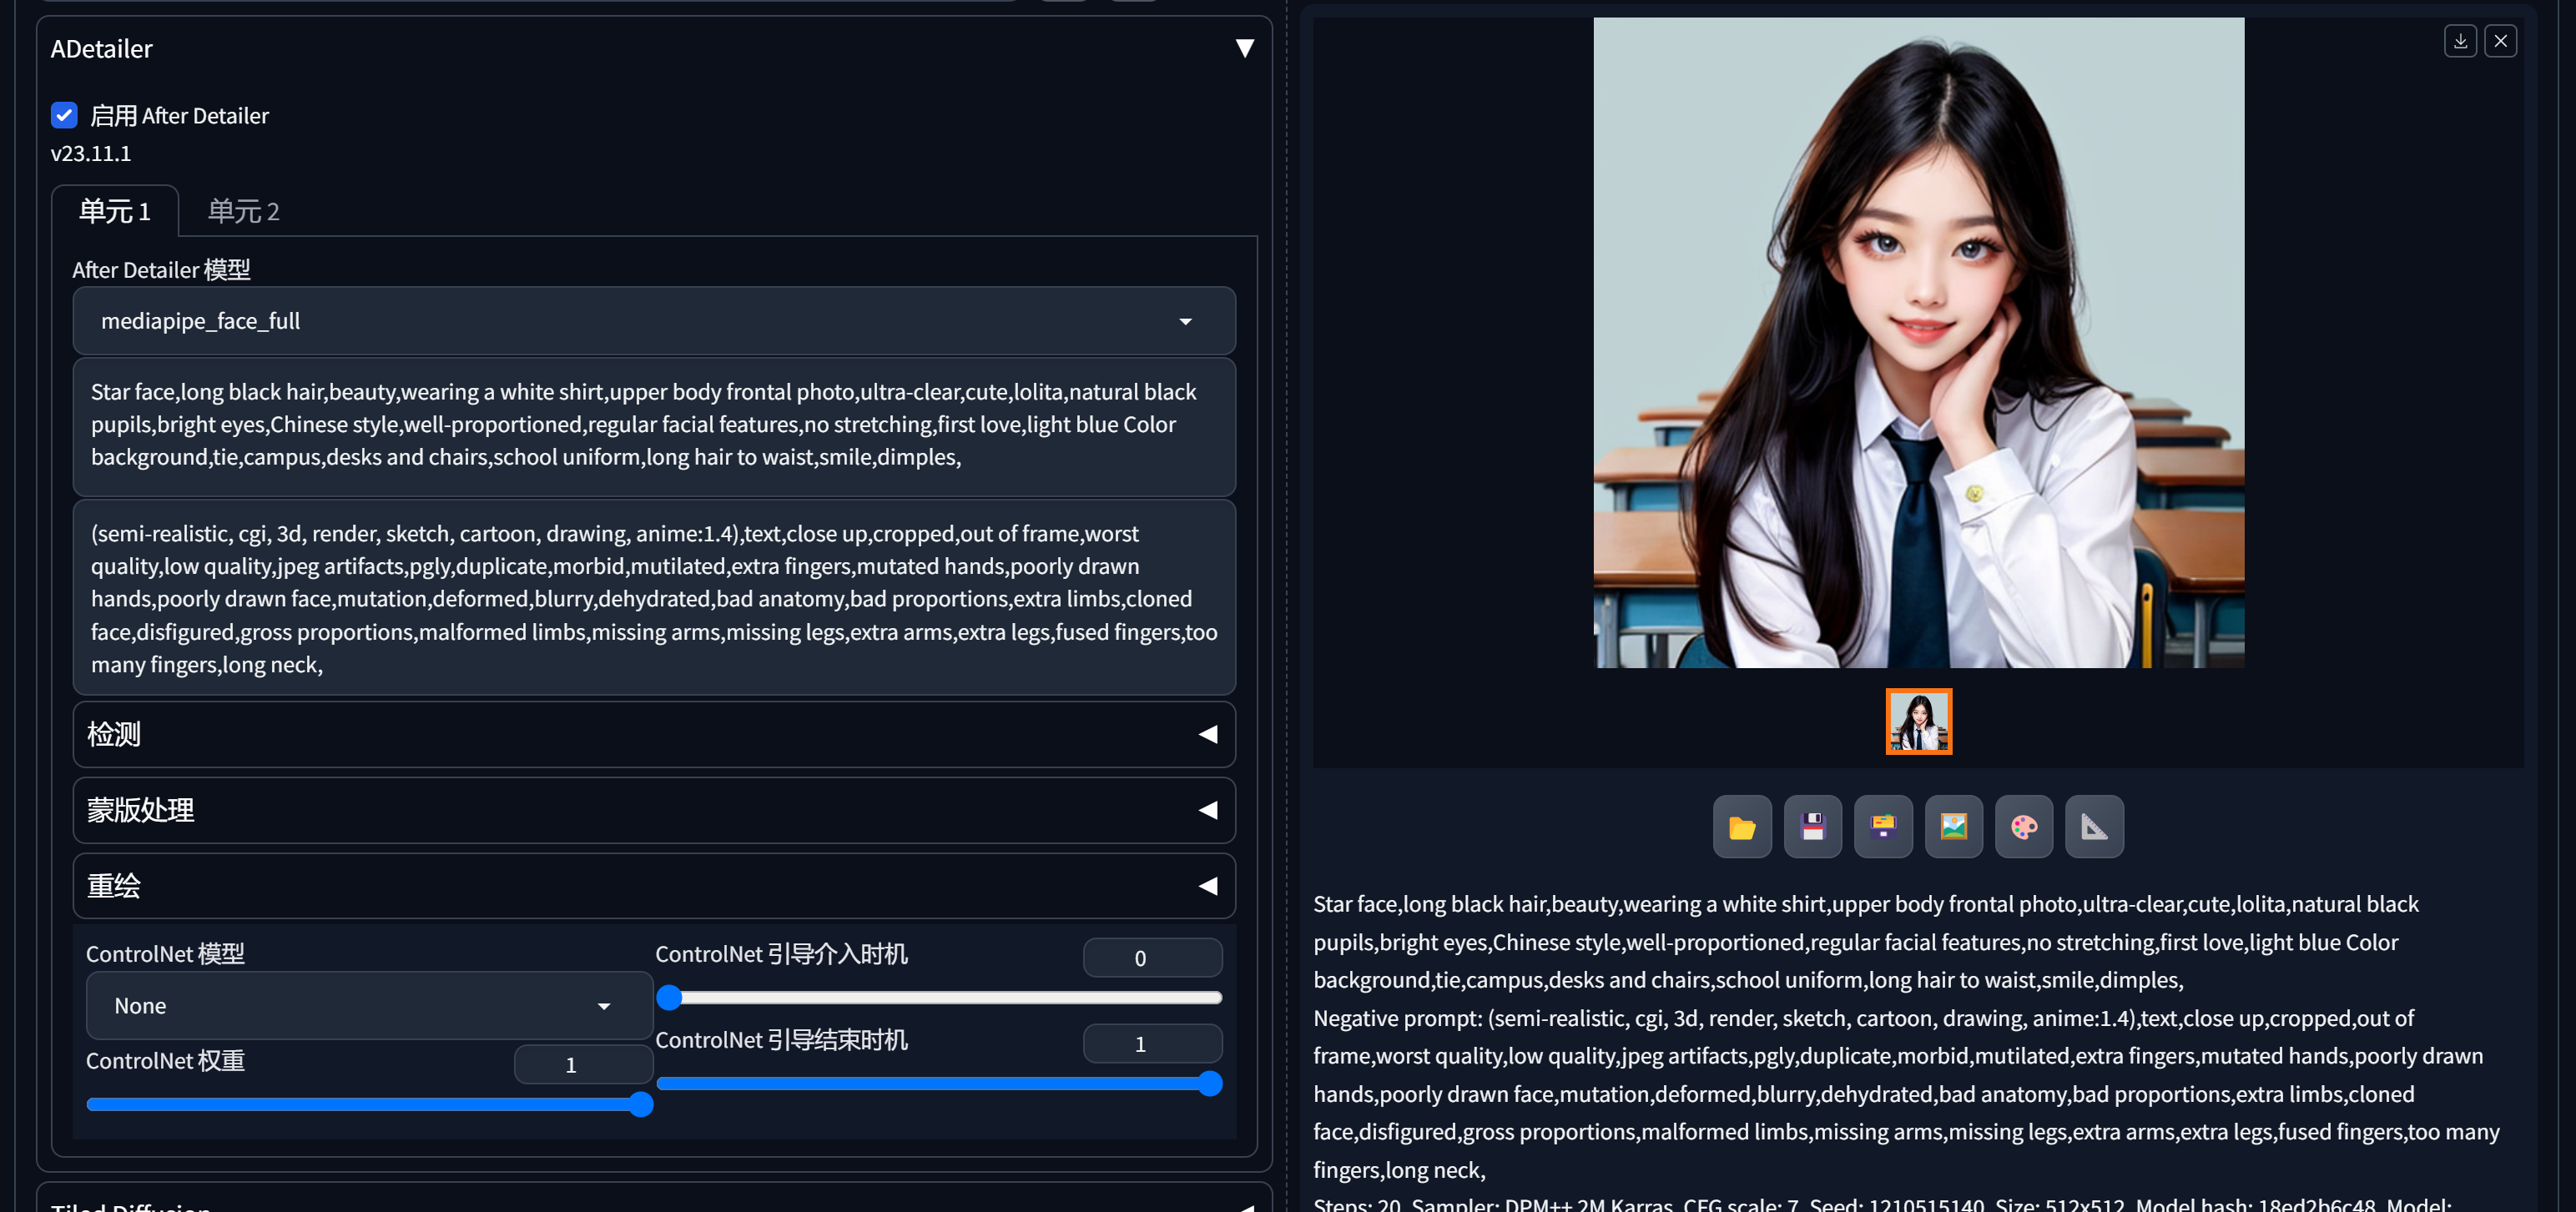The width and height of the screenshot is (2576, 1212).
Task: Collapse the ADetailer panel
Action: (1244, 48)
